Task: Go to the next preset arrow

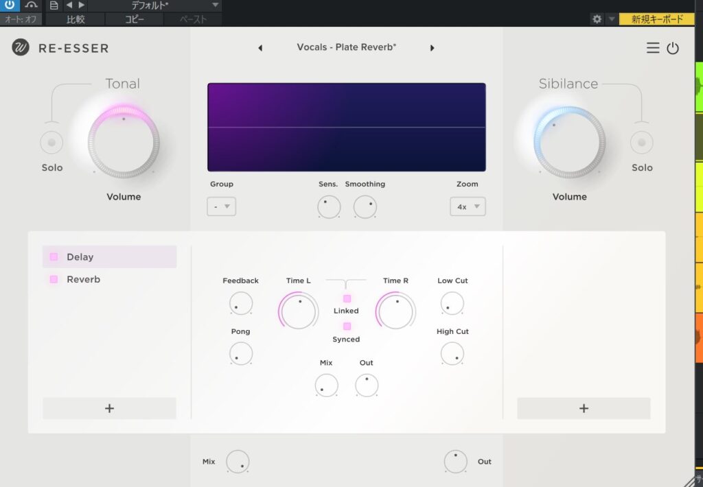Action: pos(432,48)
